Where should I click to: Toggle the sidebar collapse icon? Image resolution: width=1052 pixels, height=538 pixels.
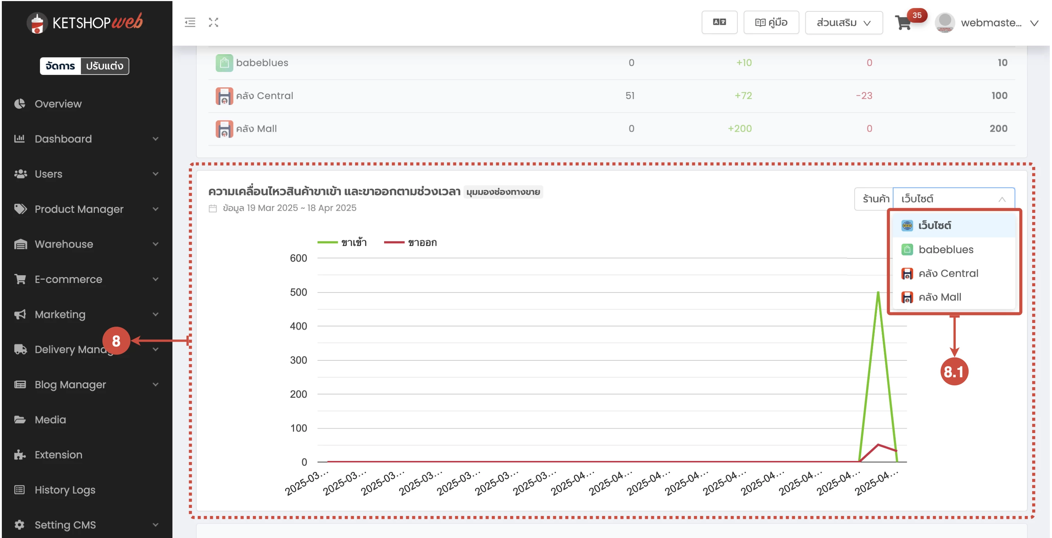(x=190, y=22)
